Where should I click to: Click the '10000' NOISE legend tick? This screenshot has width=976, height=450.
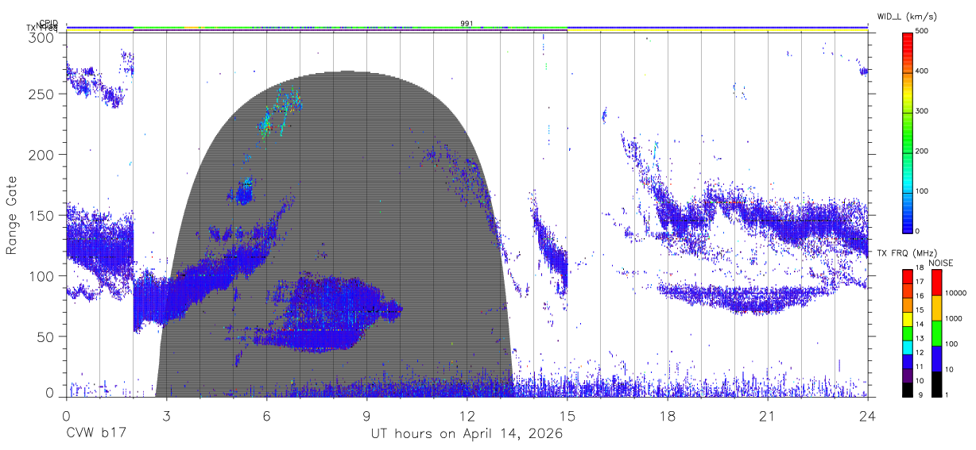tap(955, 294)
